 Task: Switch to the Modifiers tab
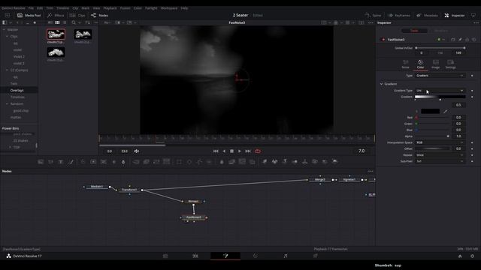pyautogui.click(x=441, y=31)
